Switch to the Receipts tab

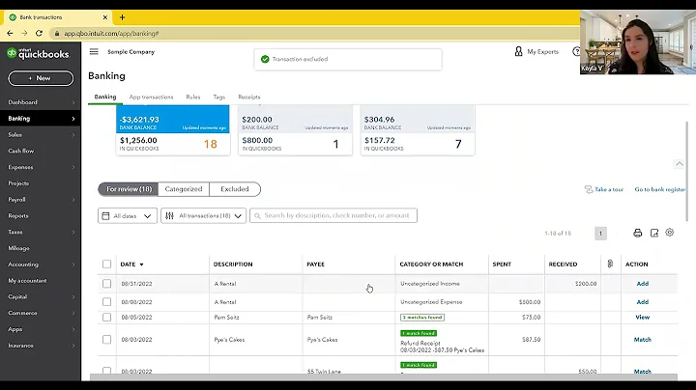249,97
